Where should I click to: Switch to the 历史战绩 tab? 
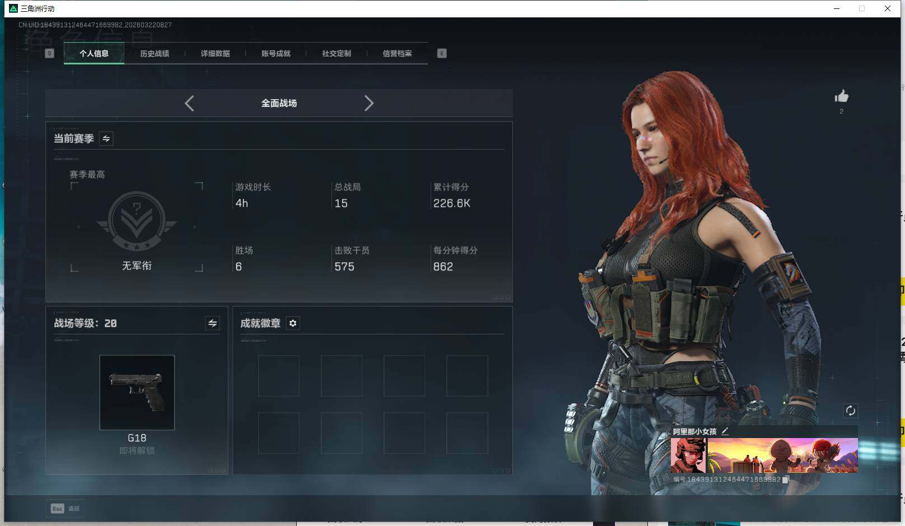[155, 53]
